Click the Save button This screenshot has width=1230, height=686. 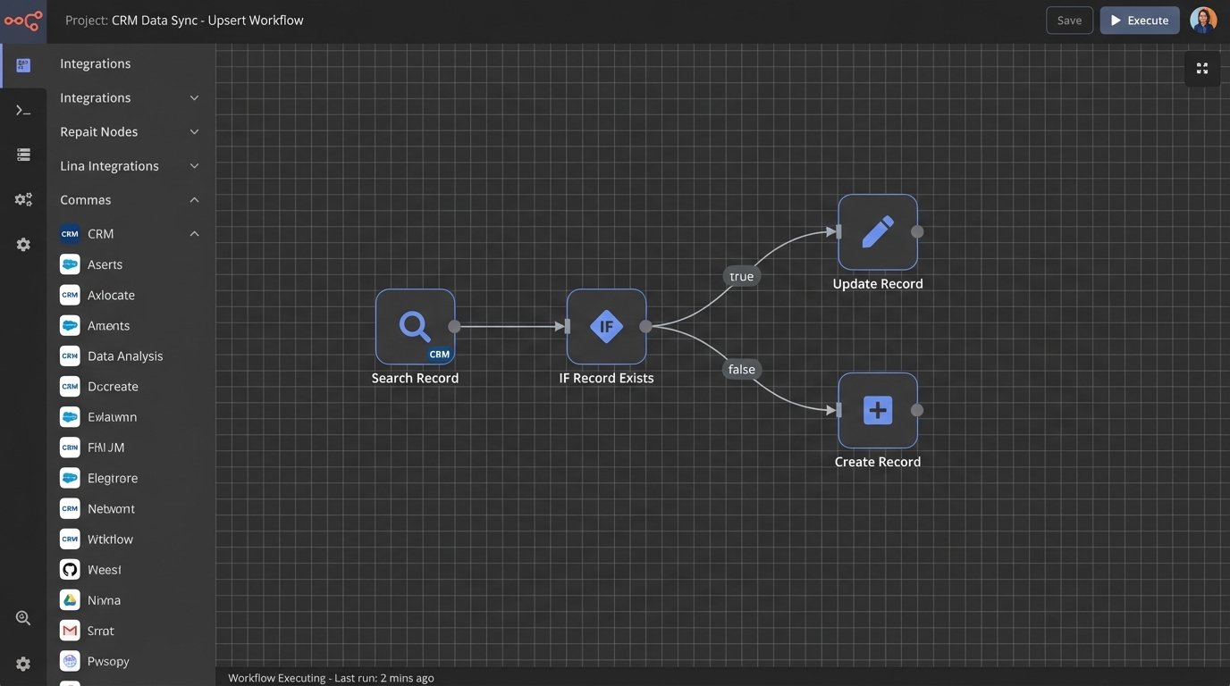[x=1069, y=21]
